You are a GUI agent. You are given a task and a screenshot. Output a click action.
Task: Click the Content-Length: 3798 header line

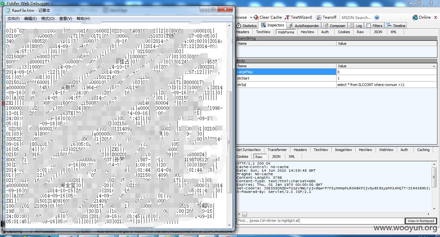click(x=259, y=177)
